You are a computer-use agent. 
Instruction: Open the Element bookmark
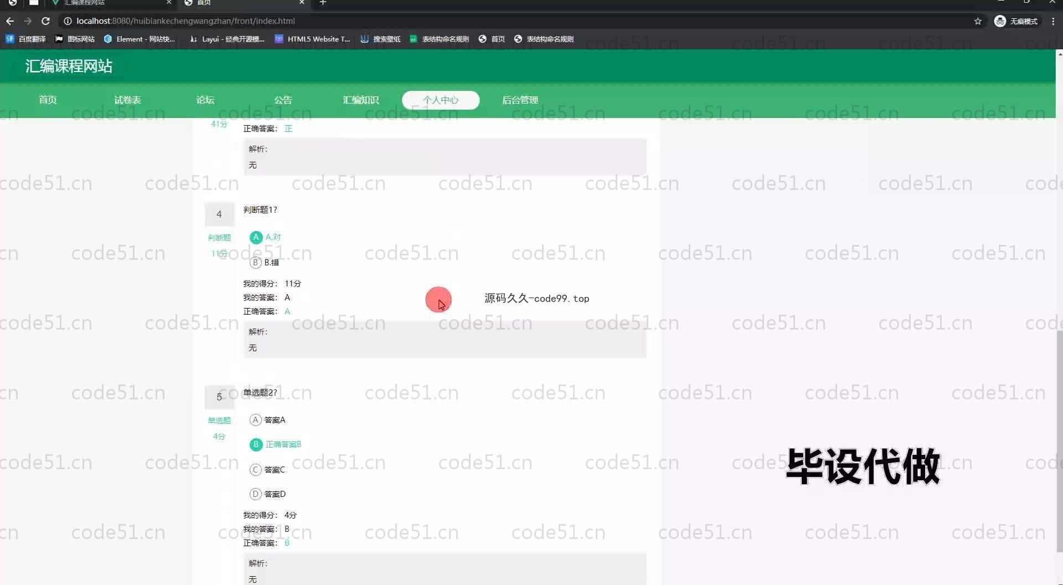tap(139, 39)
